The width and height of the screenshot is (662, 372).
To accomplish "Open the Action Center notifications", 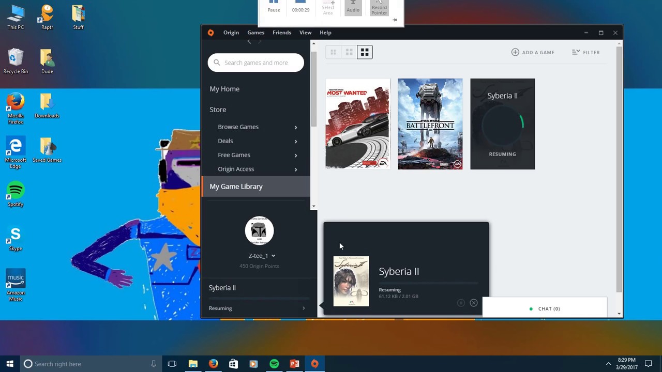I will pos(649,364).
